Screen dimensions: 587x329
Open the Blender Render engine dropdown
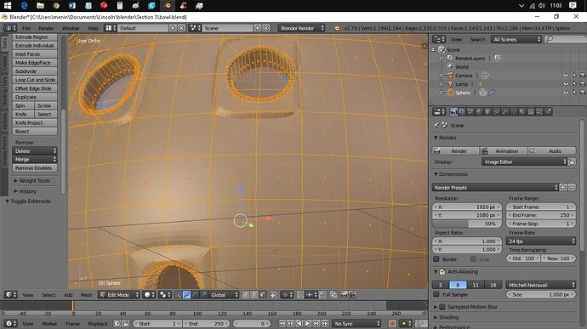pos(301,28)
